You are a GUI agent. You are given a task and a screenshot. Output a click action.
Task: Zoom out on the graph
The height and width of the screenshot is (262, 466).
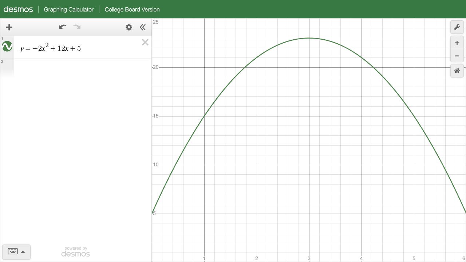[x=457, y=56]
